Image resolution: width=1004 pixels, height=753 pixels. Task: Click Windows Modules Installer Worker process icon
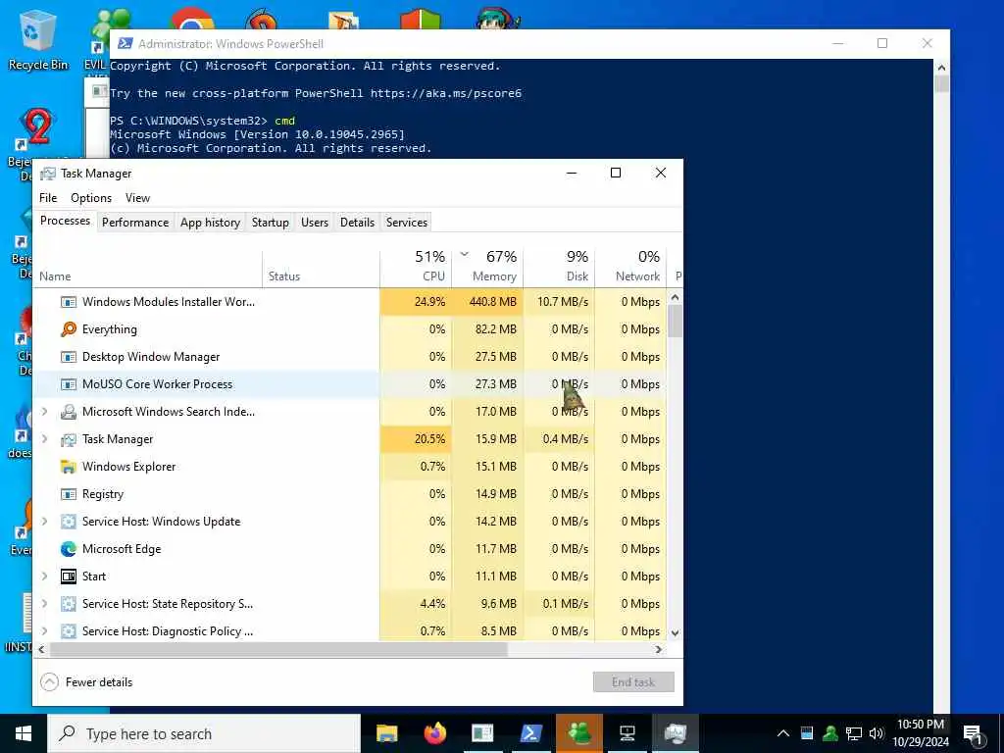69,302
